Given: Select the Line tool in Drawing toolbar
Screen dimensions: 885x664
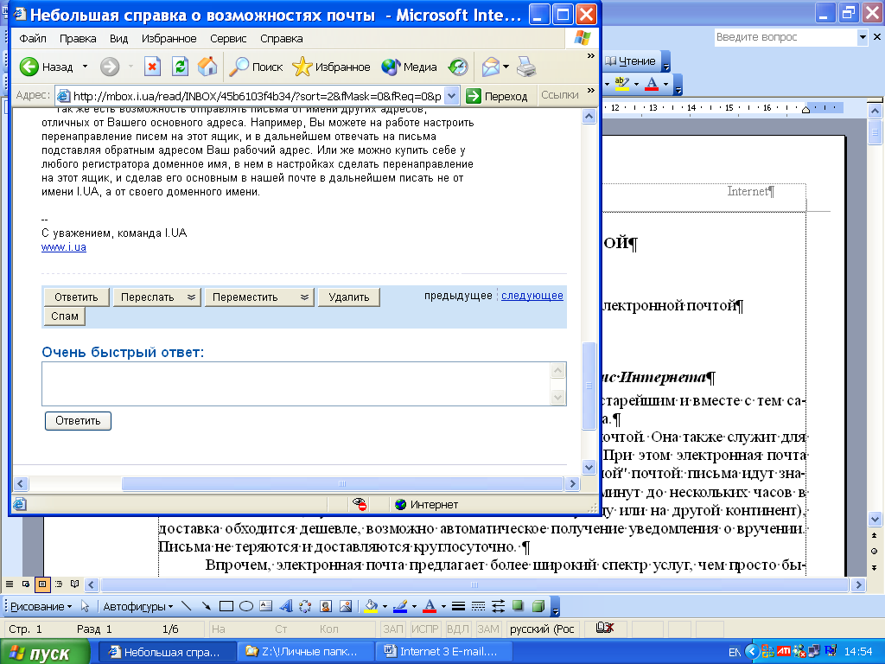Looking at the screenshot, I should pos(187,606).
